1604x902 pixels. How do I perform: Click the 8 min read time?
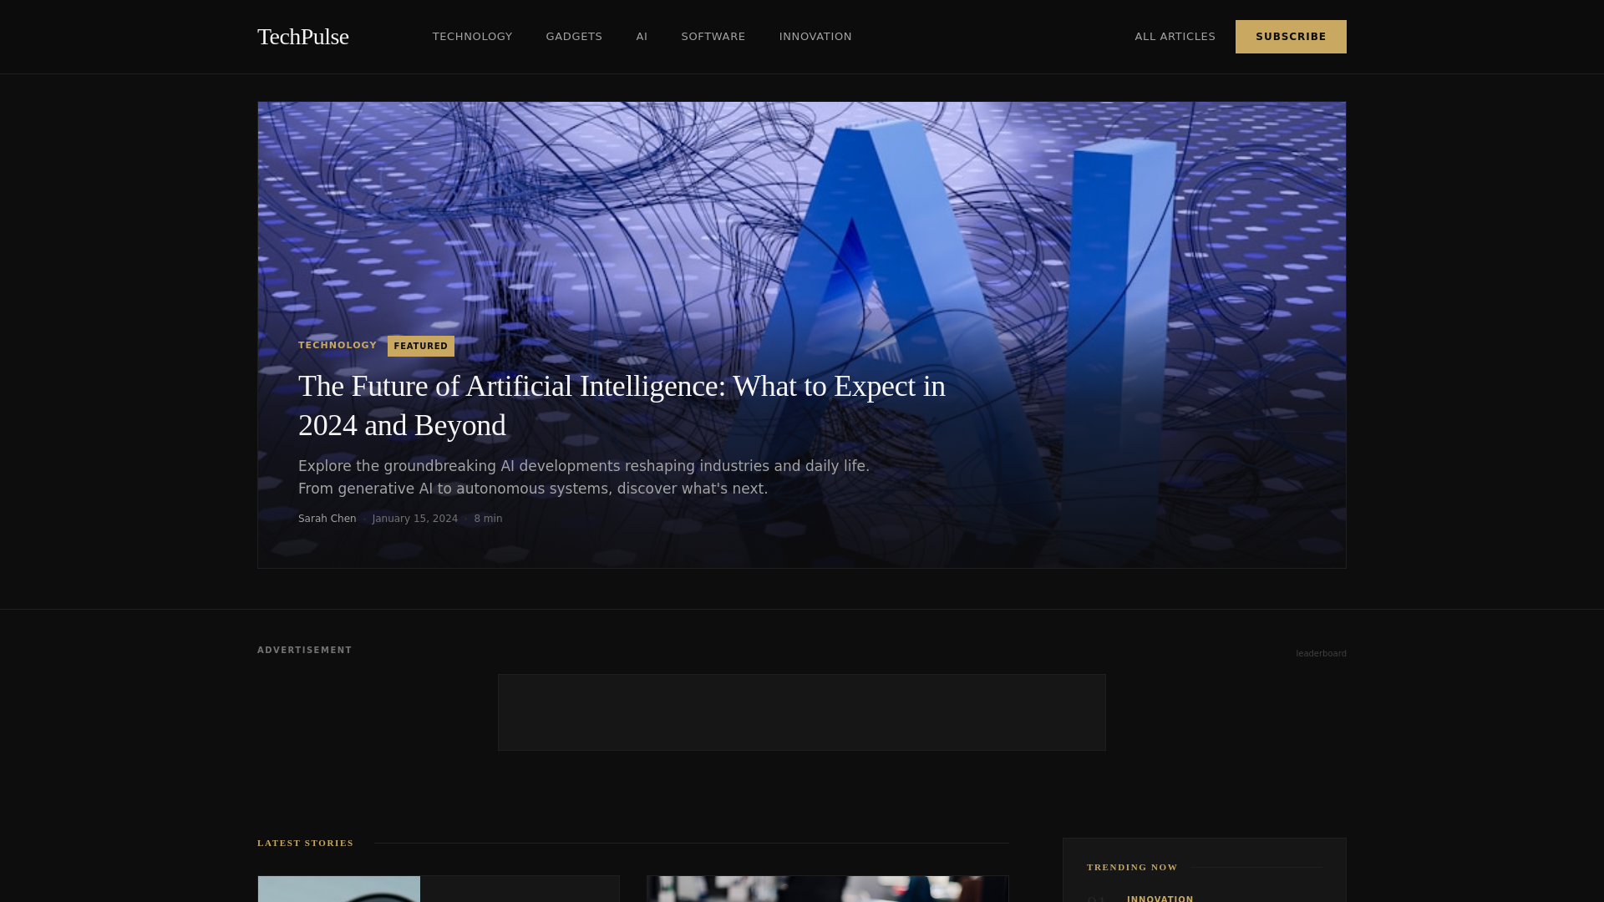488,519
